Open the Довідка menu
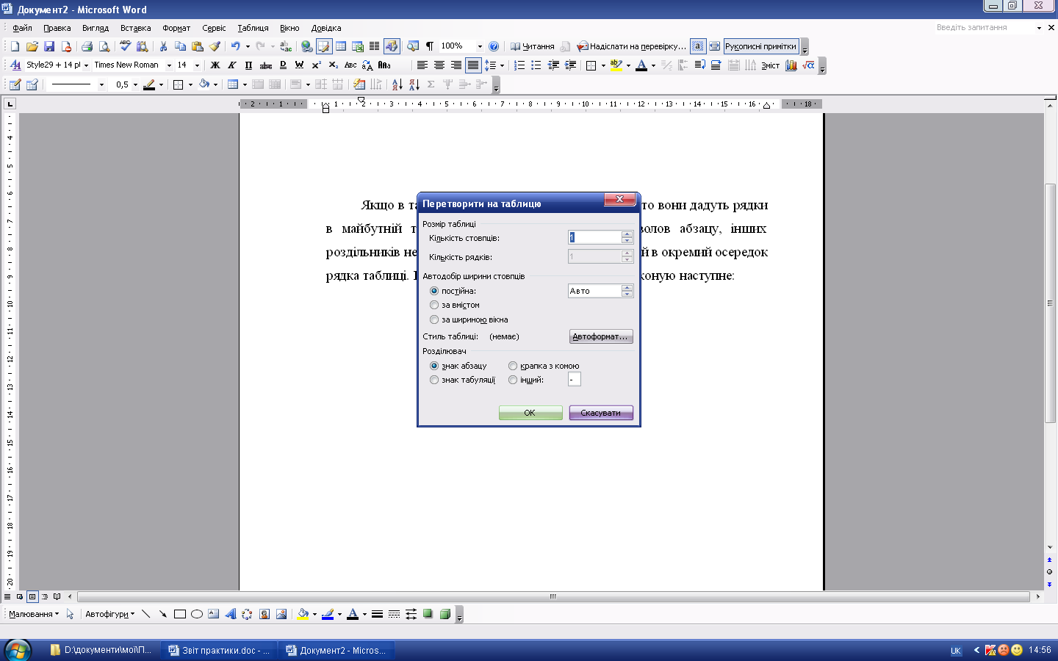This screenshot has height=661, width=1058. coord(326,28)
